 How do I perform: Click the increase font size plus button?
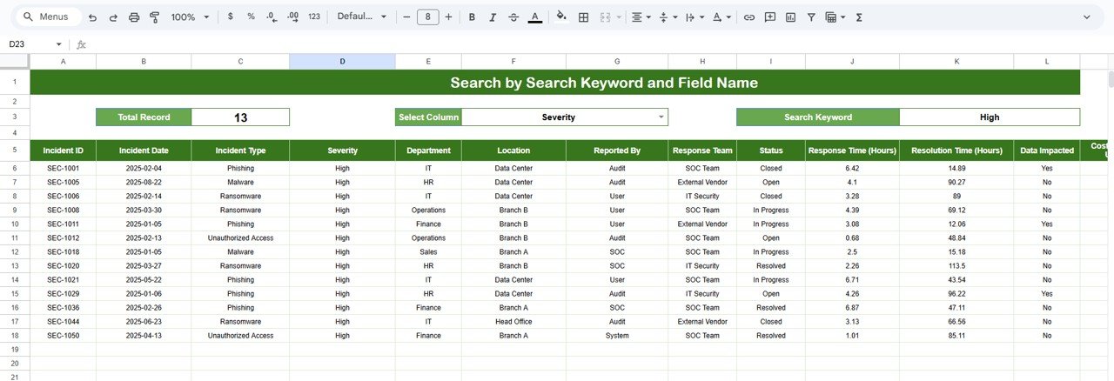448,17
